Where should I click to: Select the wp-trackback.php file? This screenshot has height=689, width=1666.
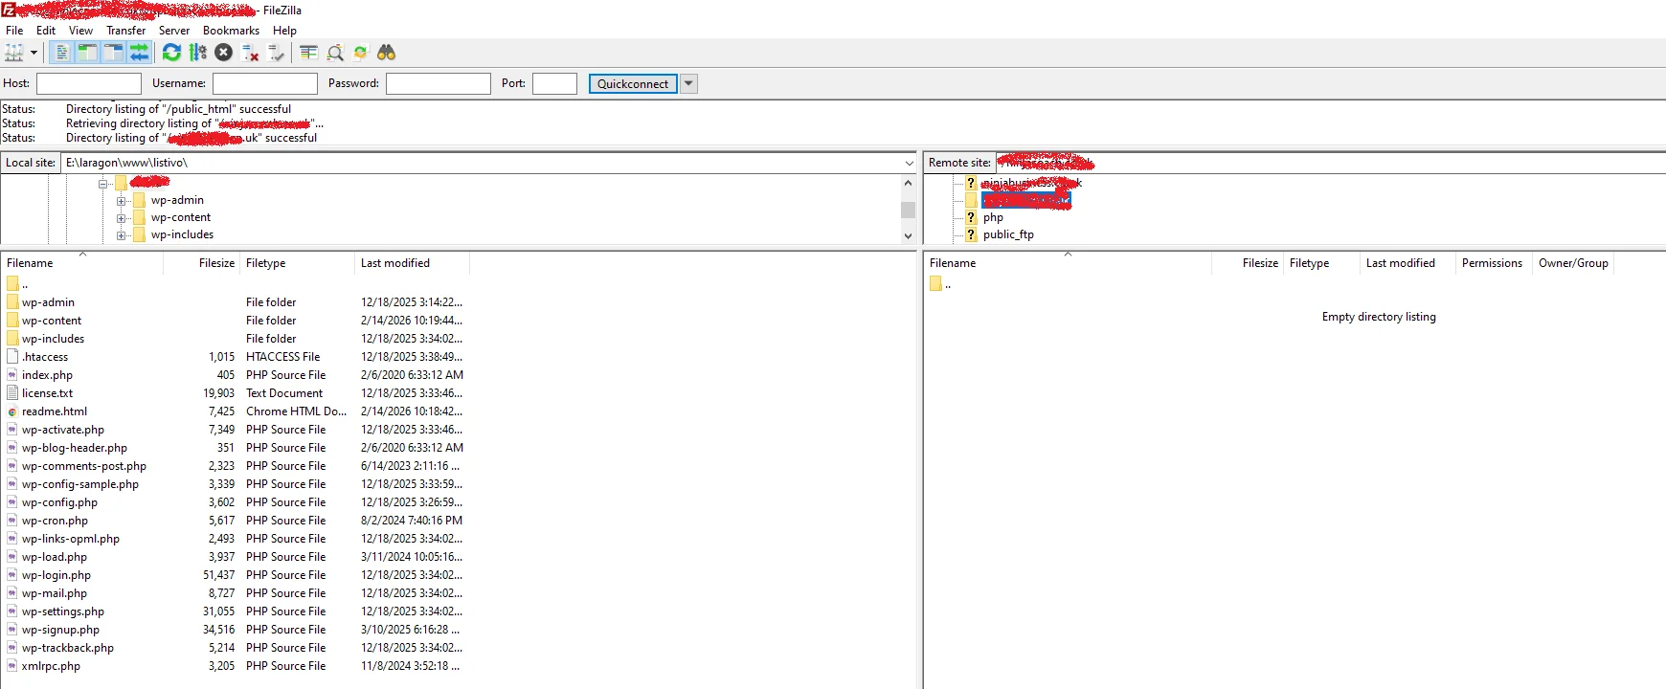pyautogui.click(x=68, y=648)
